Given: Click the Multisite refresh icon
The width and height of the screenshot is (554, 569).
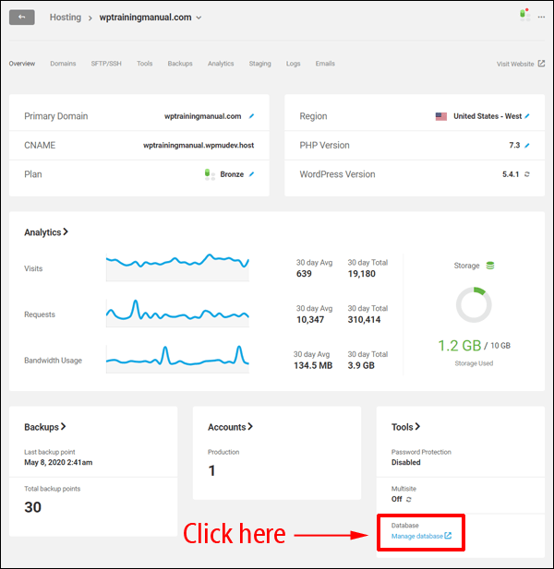Looking at the screenshot, I should point(409,499).
